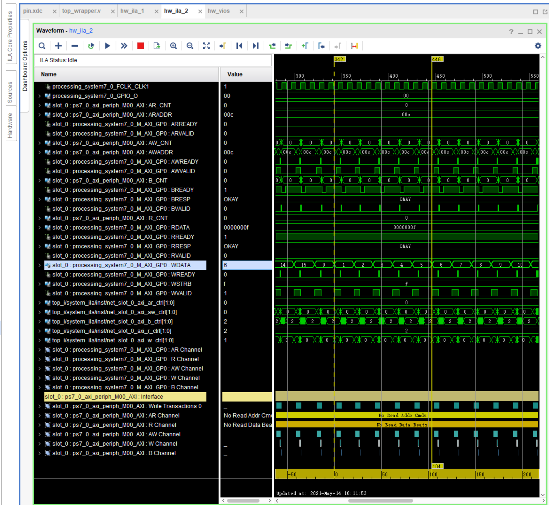
Task: Open waveform settings with gear icon
Action: pyautogui.click(x=538, y=46)
